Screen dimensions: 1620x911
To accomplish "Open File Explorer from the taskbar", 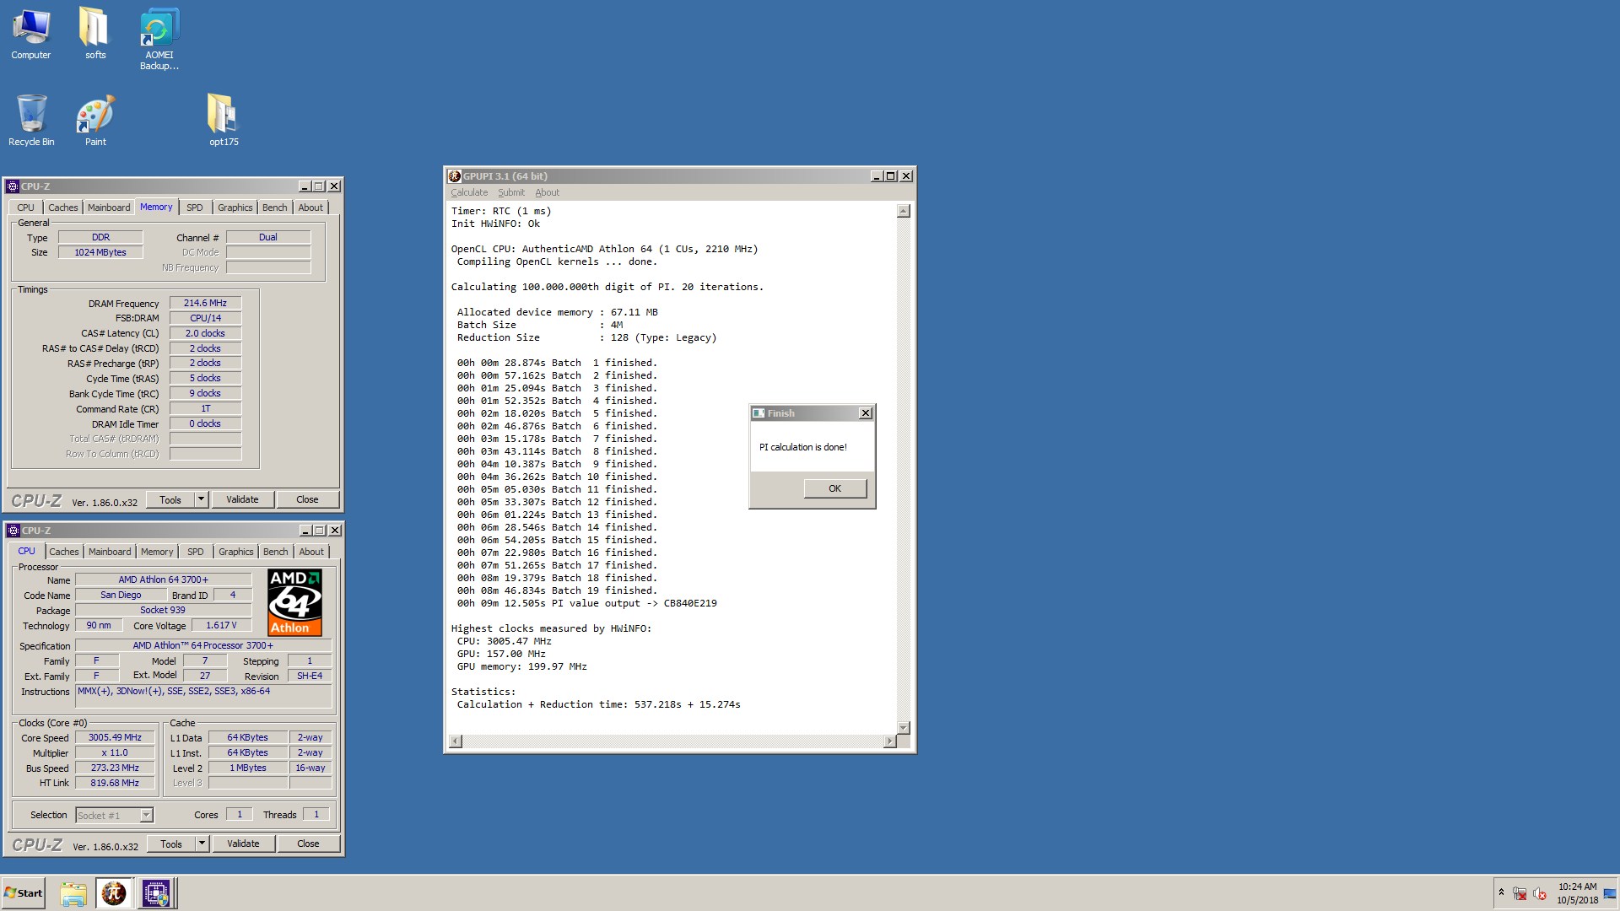I will [73, 893].
